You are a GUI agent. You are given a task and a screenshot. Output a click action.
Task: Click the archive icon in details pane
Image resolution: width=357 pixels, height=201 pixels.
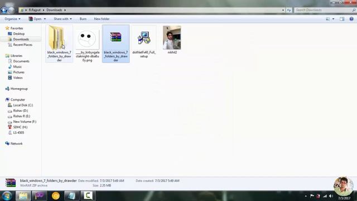coord(11,183)
